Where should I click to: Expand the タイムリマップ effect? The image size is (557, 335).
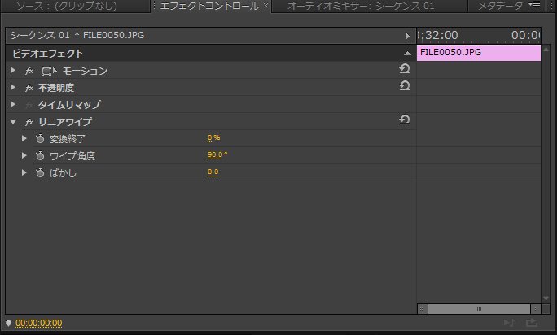(x=13, y=104)
